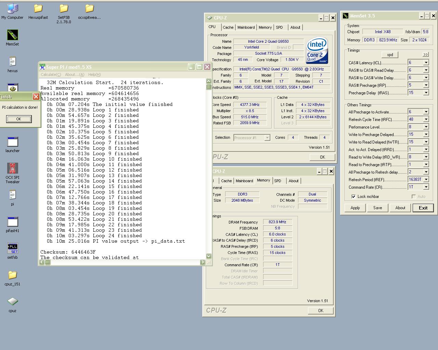Toggle the Lock mchbar checkbox

[353, 197]
